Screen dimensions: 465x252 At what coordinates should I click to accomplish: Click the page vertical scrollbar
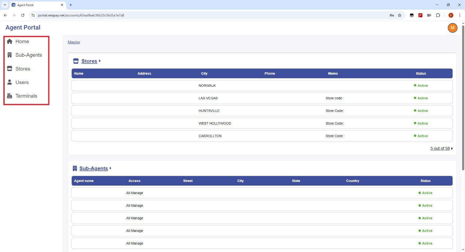pos(463,99)
